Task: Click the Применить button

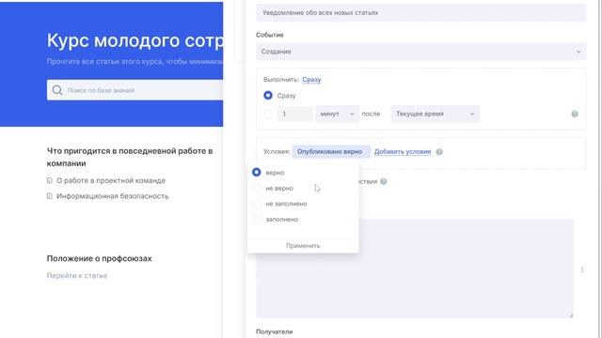Action: click(303, 246)
